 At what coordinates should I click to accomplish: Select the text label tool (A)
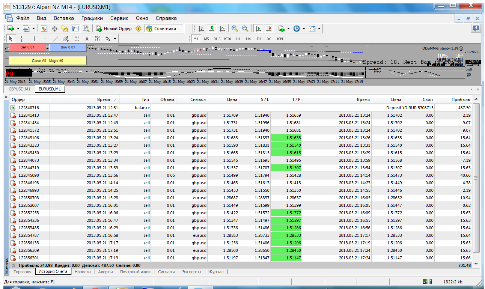(x=87, y=39)
